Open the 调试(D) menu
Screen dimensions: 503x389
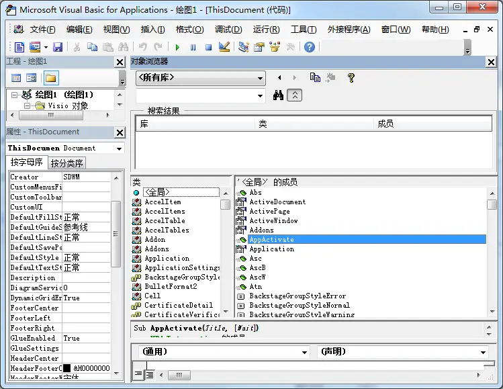[228, 30]
